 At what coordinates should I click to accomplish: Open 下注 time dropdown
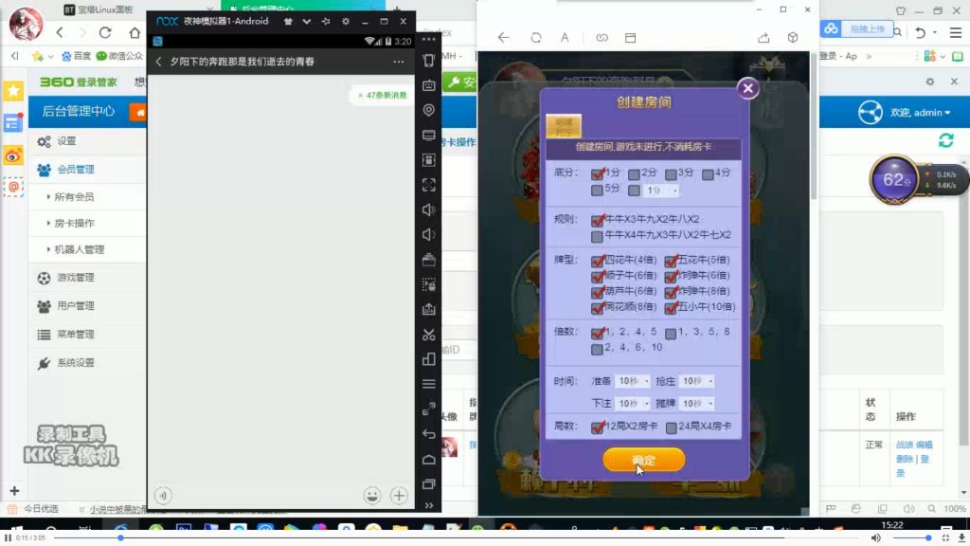click(632, 404)
